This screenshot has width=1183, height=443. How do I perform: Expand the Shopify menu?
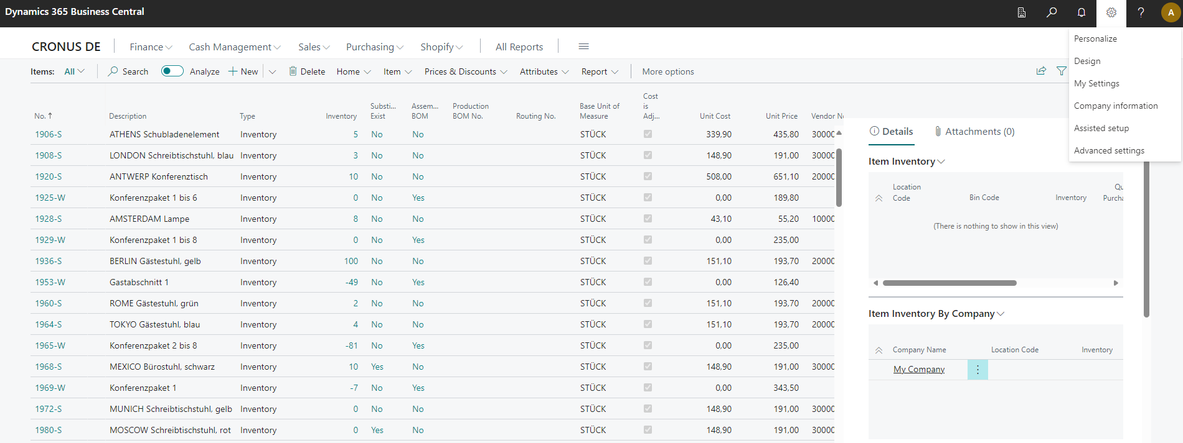tap(441, 47)
